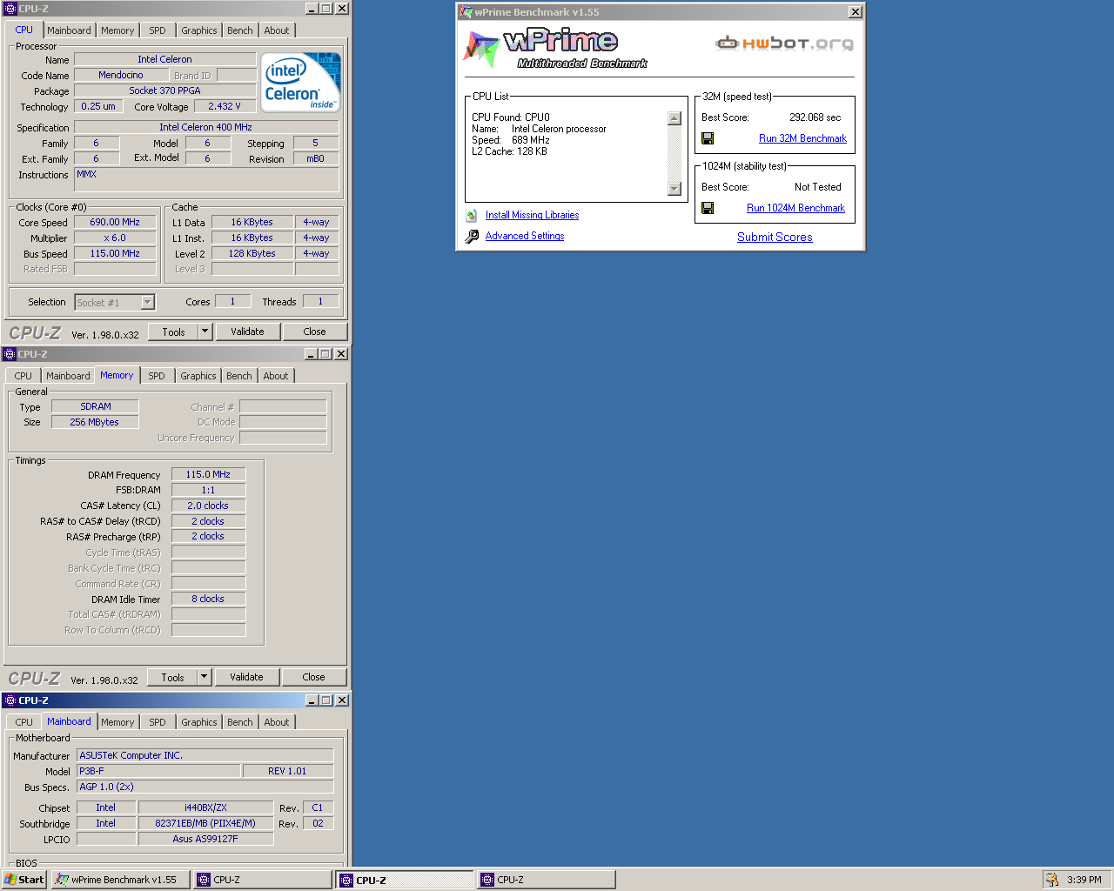This screenshot has height=891, width=1114.
Task: Open Mainboard tab in top CPU-Z window
Action: pyautogui.click(x=69, y=30)
